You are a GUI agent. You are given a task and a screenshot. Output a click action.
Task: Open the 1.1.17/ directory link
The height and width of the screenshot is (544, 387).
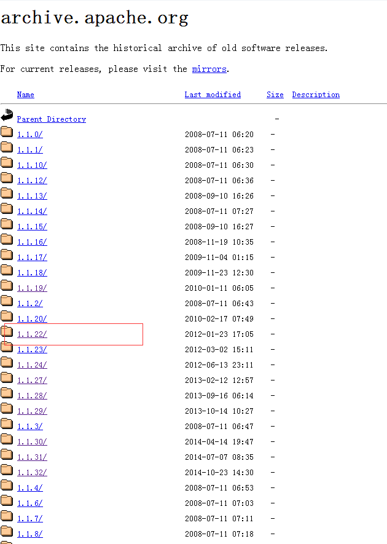[x=32, y=258]
